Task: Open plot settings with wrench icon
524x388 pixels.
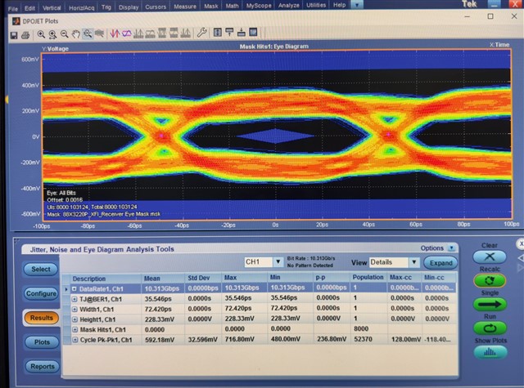Action: pos(201,33)
